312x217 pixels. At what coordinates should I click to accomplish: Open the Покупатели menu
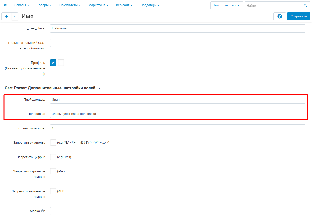[x=70, y=5]
